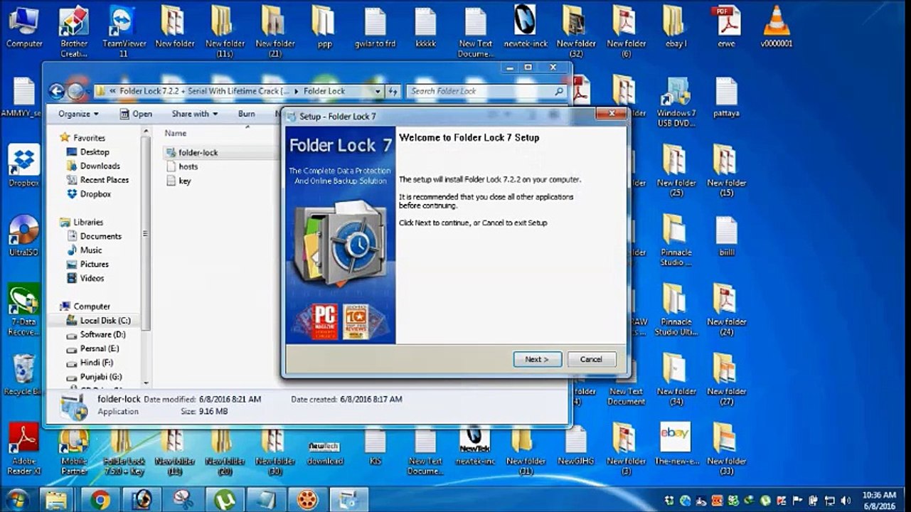Screen dimensions: 911x512
Task: Select the UltraISO desktop shortcut
Action: tap(23, 235)
